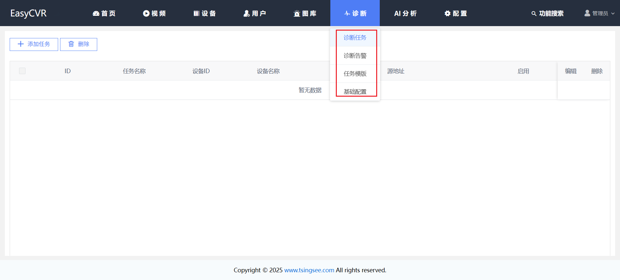Click the 源地址 column header
Viewport: 620px width, 280px height.
coord(396,71)
